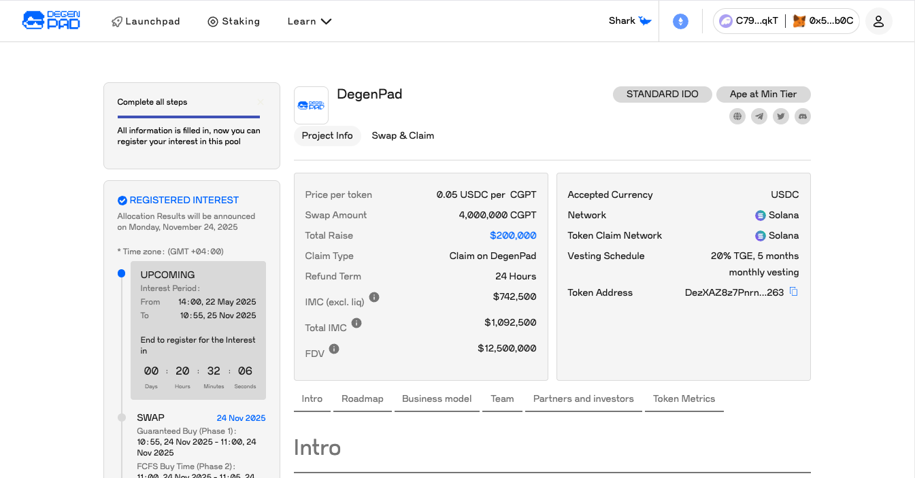Open the Token Metrics tab
This screenshot has height=478, width=915.
684,398
